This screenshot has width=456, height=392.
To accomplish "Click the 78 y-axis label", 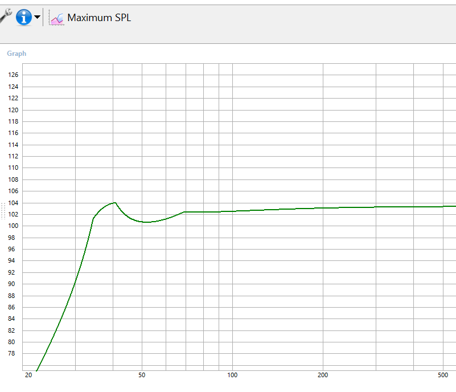I will coord(11,353).
